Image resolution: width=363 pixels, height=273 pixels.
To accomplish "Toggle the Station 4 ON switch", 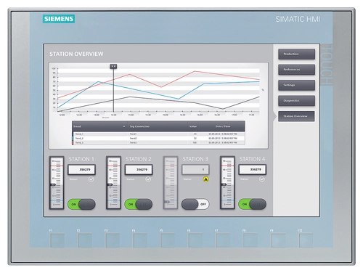I will (x=253, y=204).
